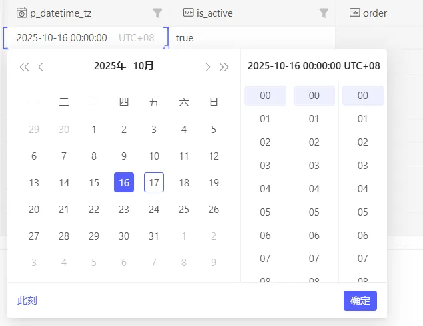Select hour 05 in the hours column

click(x=265, y=212)
